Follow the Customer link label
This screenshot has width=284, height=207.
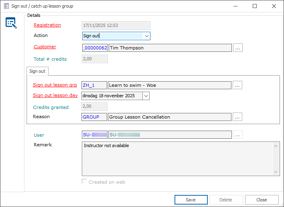point(45,47)
